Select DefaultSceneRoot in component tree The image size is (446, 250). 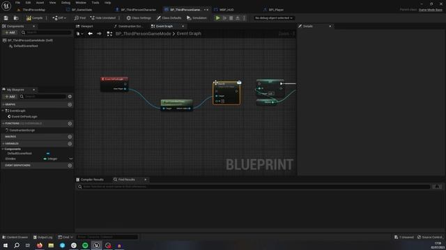(x=26, y=46)
